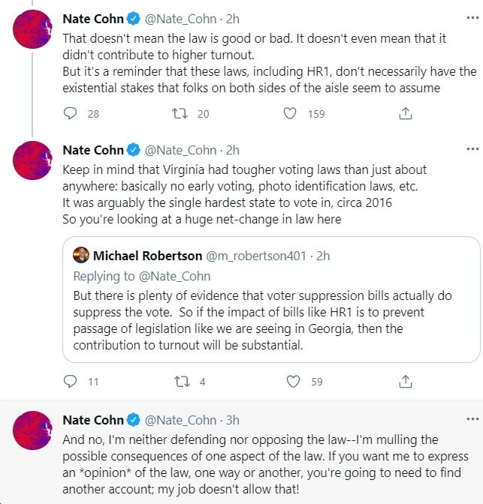Click @Nate_Cohn in 'Replying to' line
Viewport: 483px width, 504px height.
pyautogui.click(x=174, y=276)
